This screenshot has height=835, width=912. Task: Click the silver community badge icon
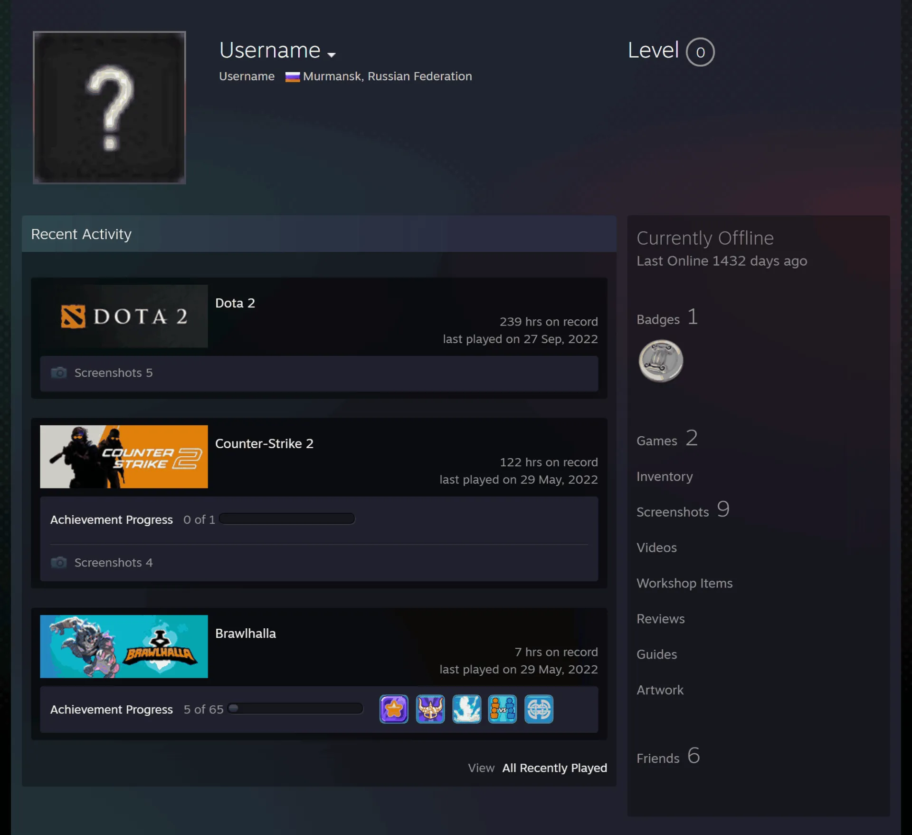[x=661, y=361]
